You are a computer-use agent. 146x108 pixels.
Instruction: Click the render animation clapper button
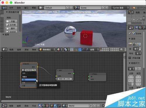[x=134, y=44]
